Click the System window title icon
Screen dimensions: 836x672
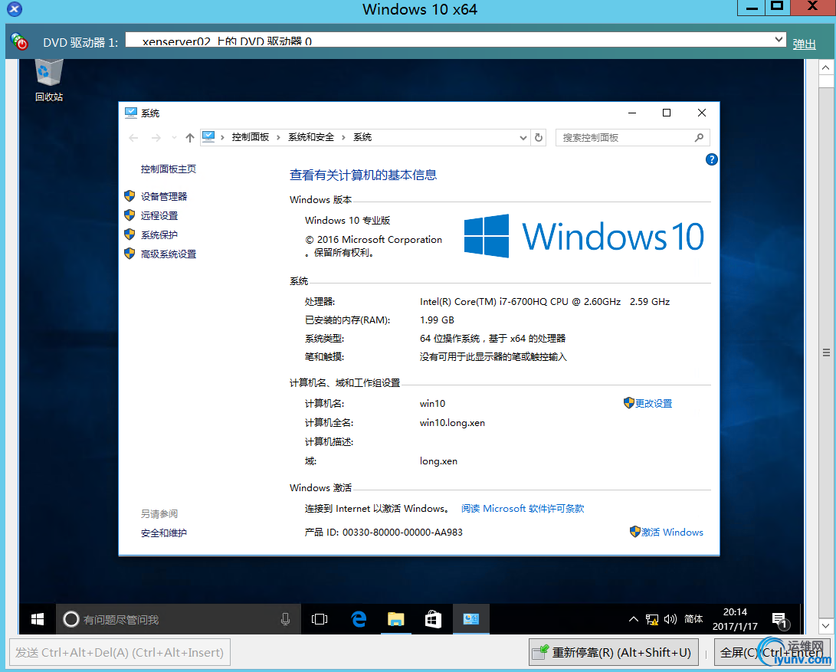coord(130,113)
